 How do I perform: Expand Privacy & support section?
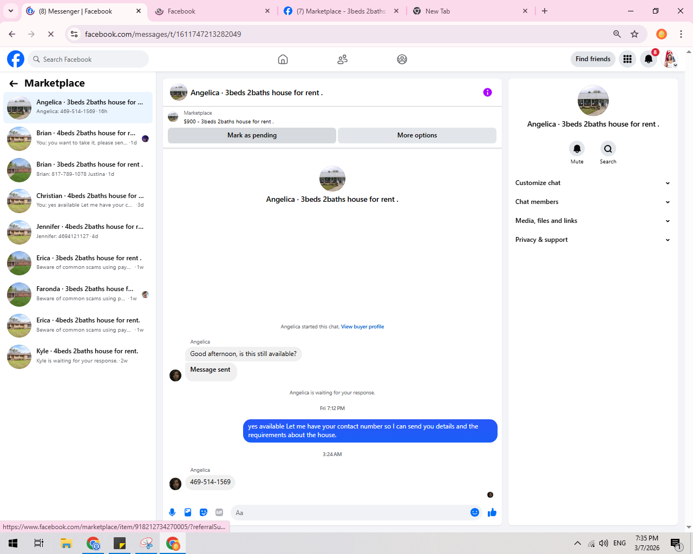[593, 240]
